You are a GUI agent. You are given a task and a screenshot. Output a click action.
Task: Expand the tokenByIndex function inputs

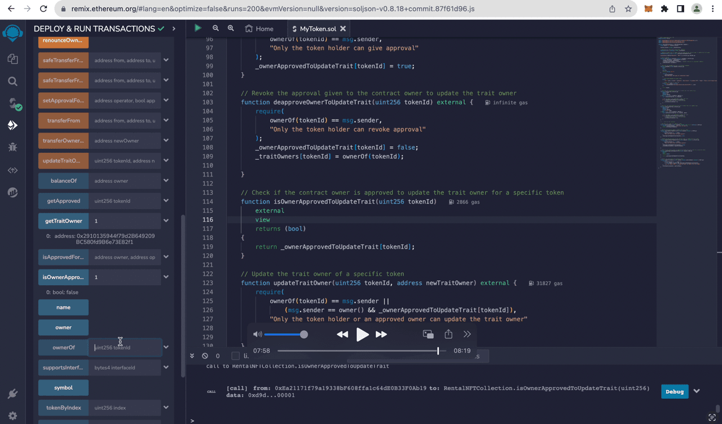tap(166, 408)
